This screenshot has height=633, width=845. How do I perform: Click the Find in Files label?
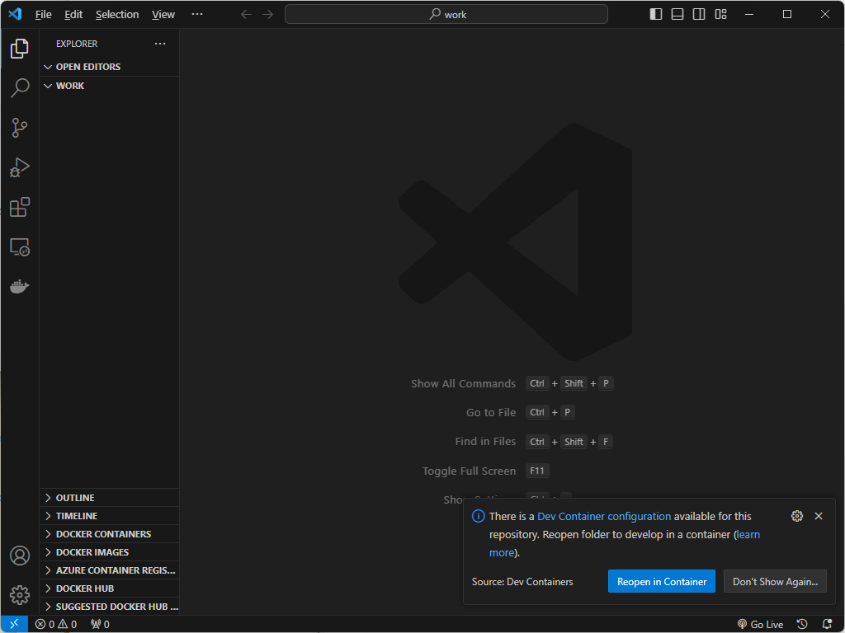click(x=485, y=442)
